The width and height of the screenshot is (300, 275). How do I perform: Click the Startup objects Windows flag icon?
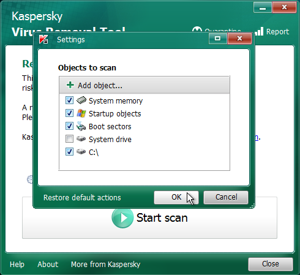81,113
